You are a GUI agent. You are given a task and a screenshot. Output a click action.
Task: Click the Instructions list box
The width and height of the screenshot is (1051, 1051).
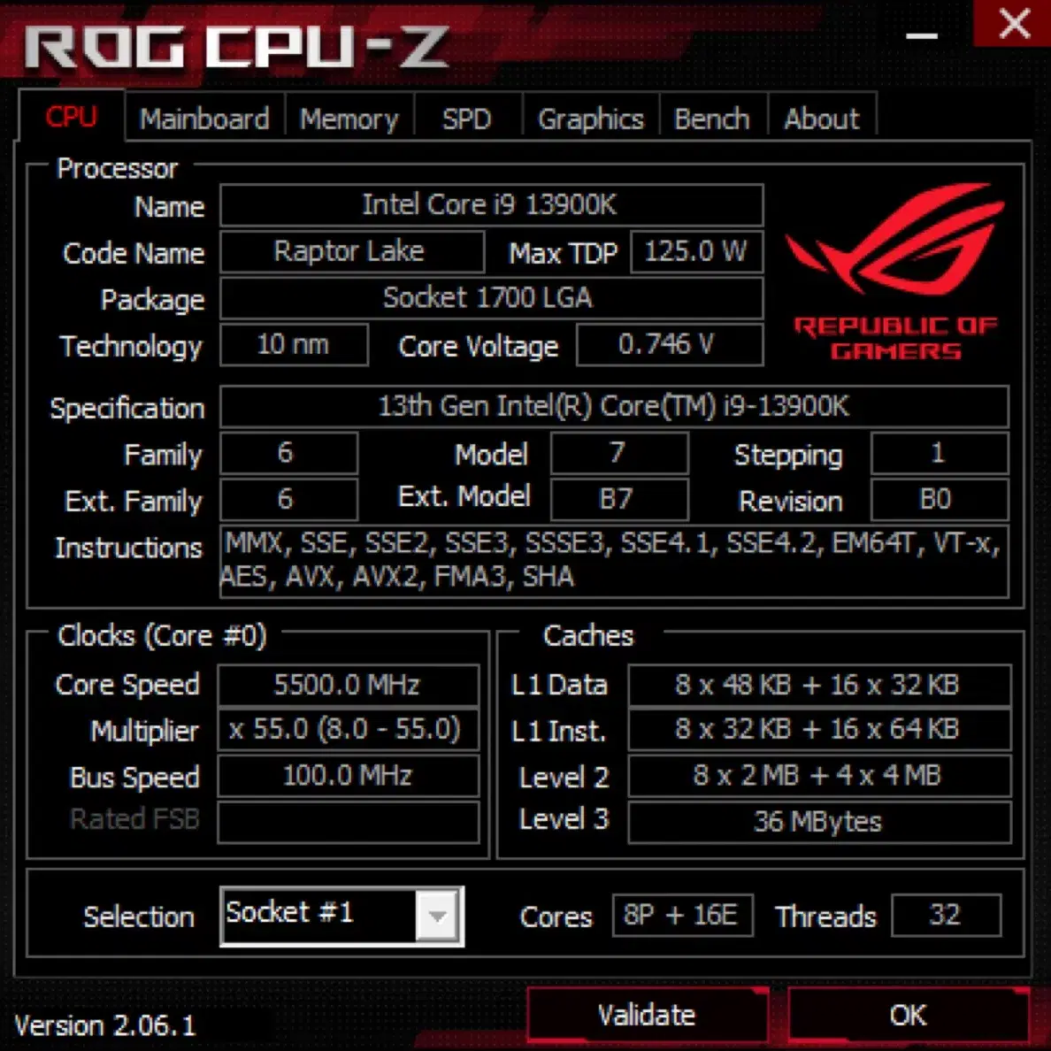[x=614, y=561]
